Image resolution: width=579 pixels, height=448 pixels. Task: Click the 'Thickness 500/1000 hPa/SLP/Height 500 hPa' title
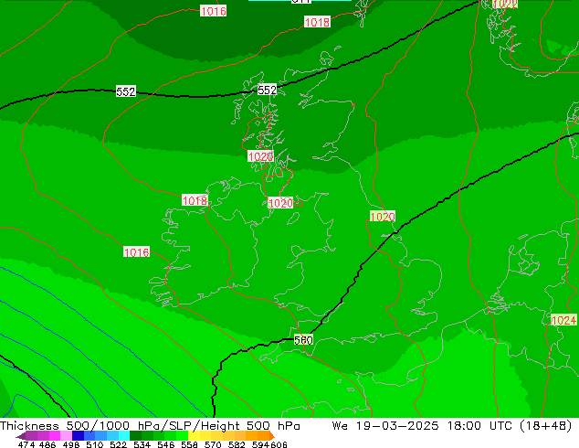[x=150, y=425]
